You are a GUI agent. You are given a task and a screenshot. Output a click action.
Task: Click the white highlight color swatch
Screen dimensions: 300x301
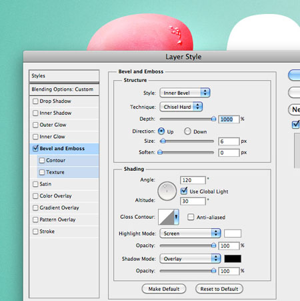233,234
